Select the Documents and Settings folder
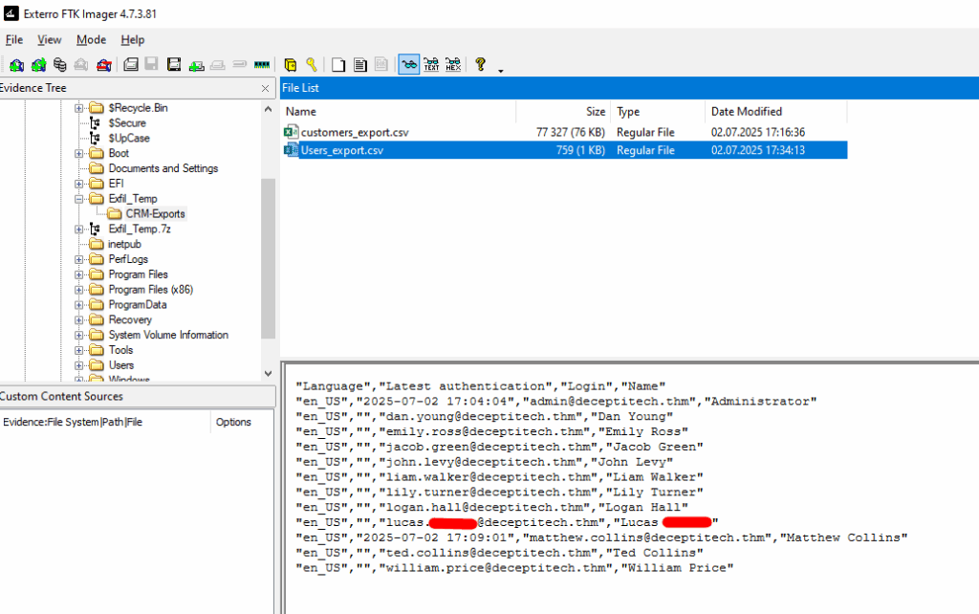The image size is (979, 614). pyautogui.click(x=163, y=168)
